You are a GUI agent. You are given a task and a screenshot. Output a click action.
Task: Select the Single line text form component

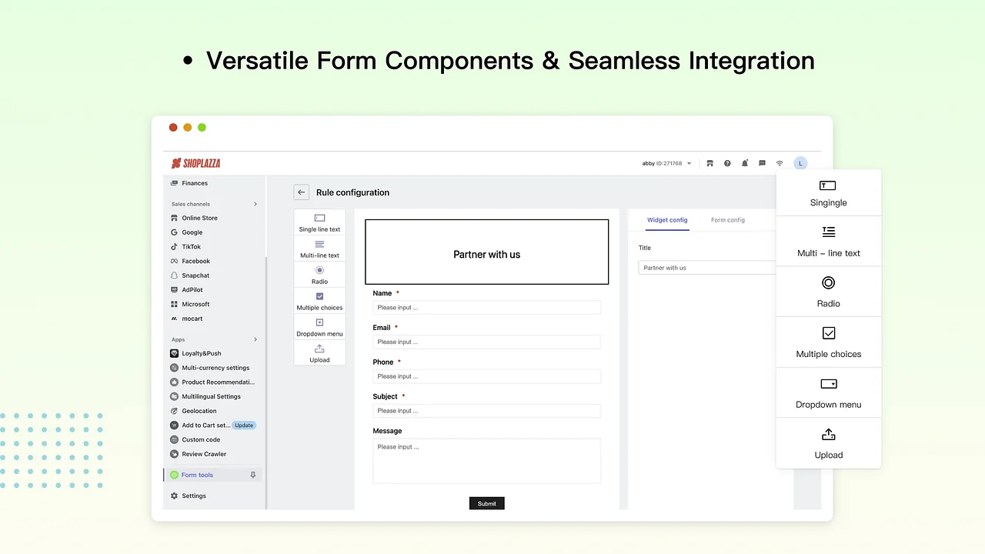click(319, 223)
